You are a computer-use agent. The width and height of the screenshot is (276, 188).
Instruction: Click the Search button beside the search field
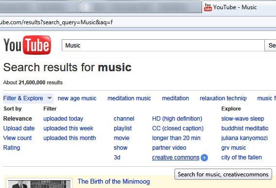(270, 46)
